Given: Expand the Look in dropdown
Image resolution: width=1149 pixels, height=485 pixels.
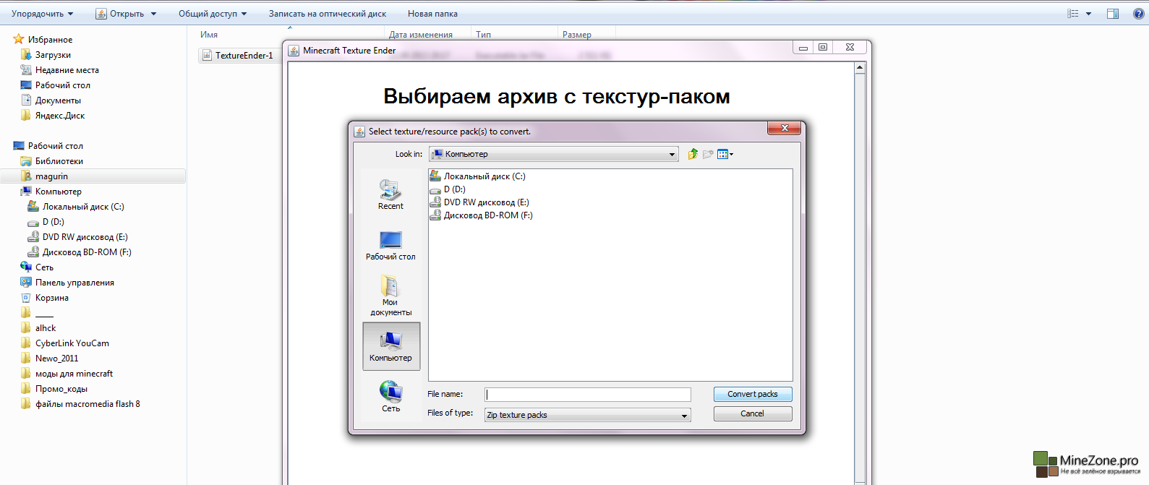Looking at the screenshot, I should [672, 154].
